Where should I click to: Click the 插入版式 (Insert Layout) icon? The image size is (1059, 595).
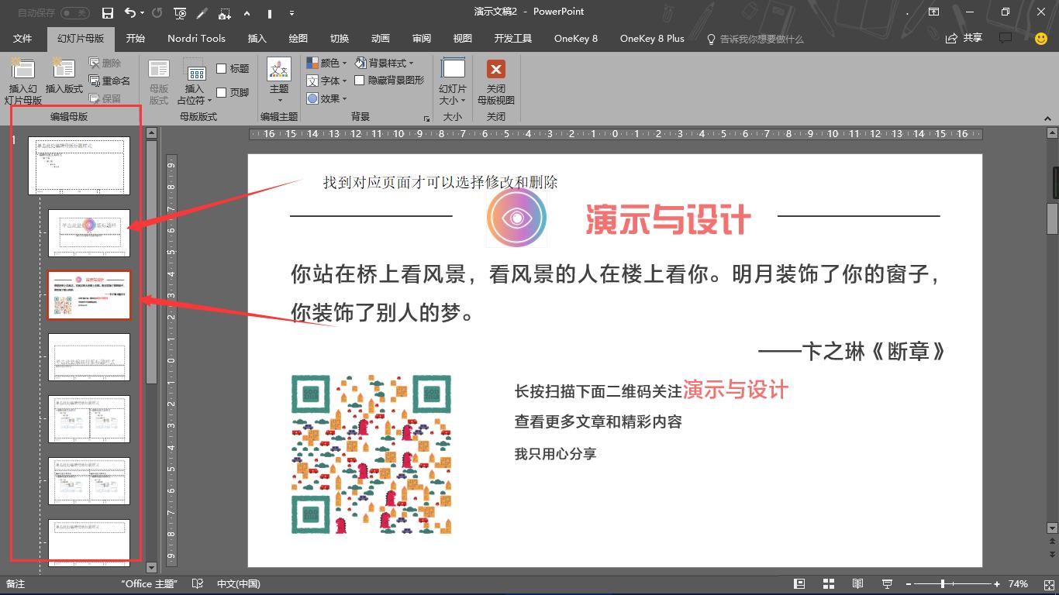coord(64,77)
